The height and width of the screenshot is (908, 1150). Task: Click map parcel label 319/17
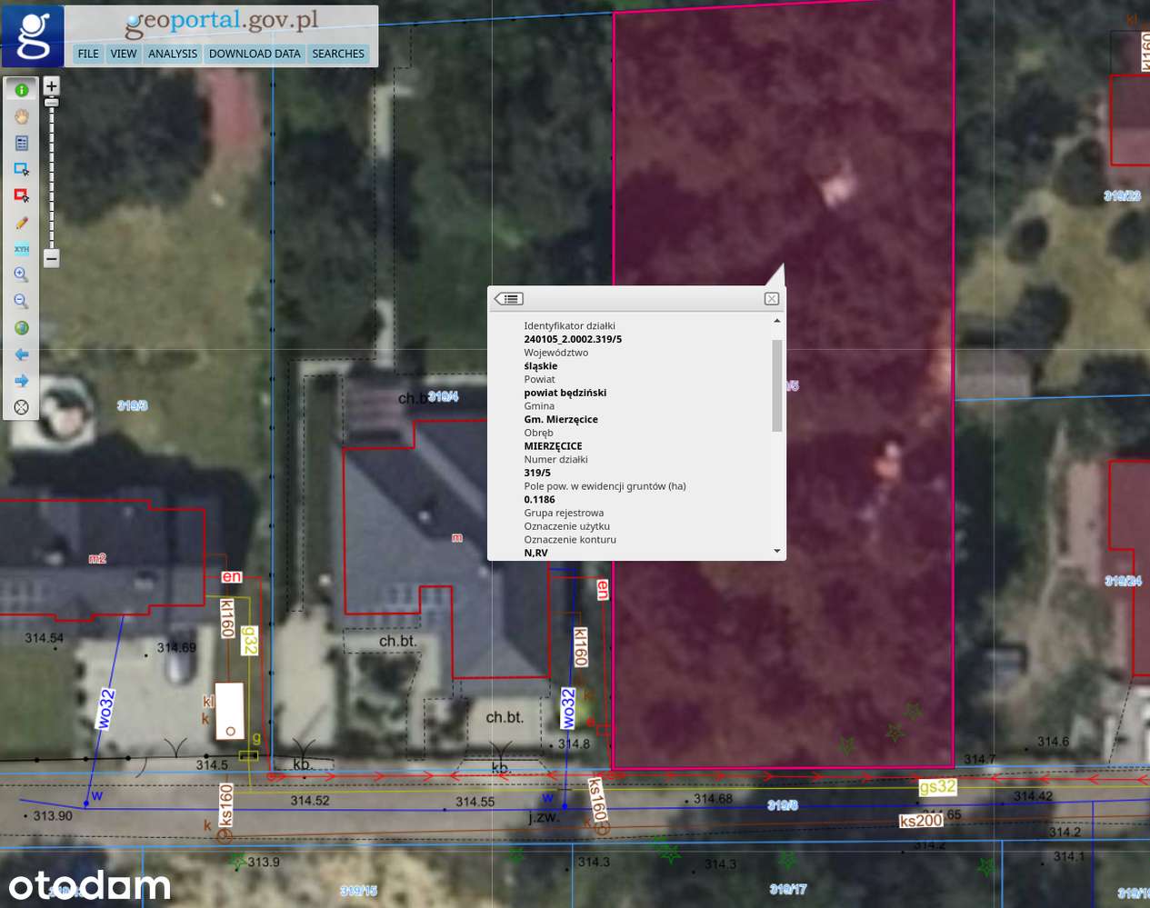788,889
